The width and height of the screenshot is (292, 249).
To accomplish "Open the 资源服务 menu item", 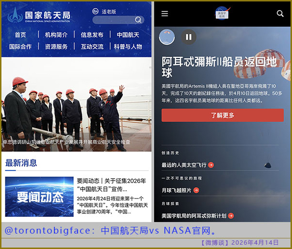I will 56,47.
